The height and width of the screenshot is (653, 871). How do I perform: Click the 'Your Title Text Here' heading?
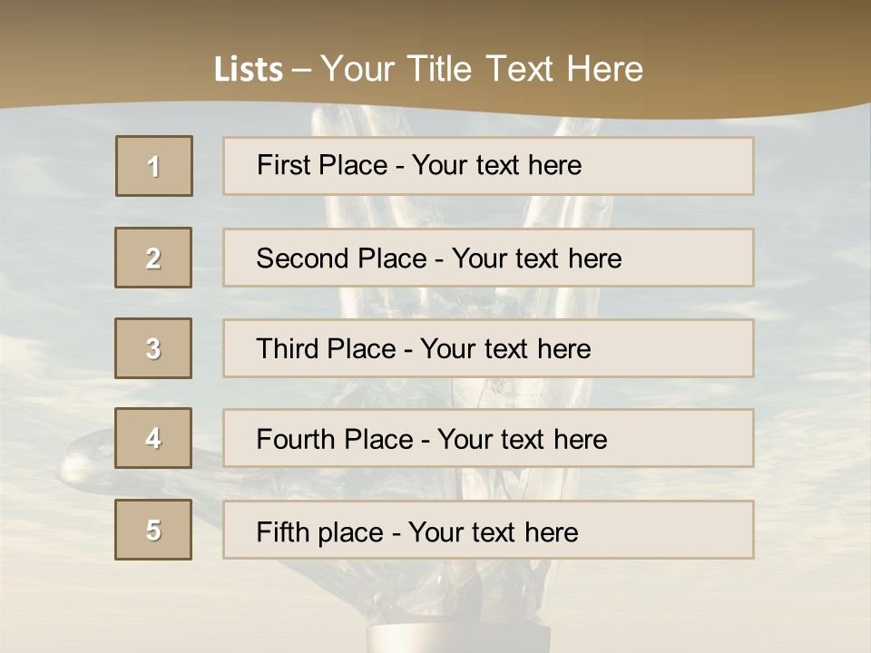pyautogui.click(x=482, y=70)
